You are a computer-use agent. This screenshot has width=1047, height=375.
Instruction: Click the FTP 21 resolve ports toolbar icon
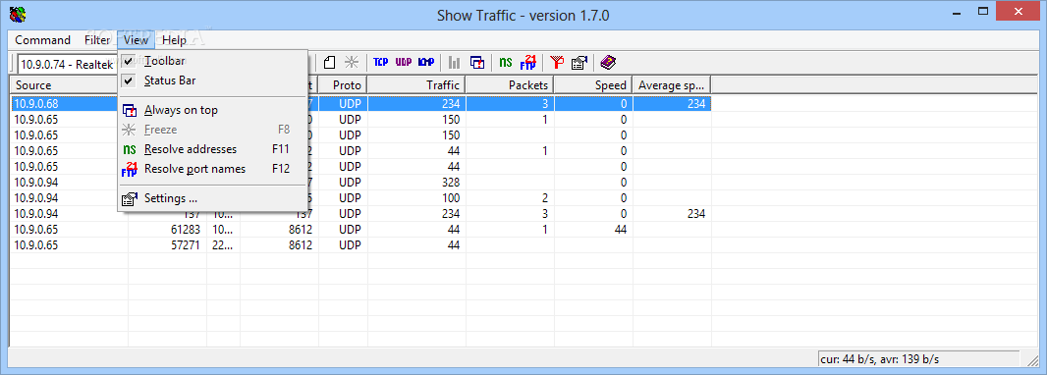pos(528,62)
